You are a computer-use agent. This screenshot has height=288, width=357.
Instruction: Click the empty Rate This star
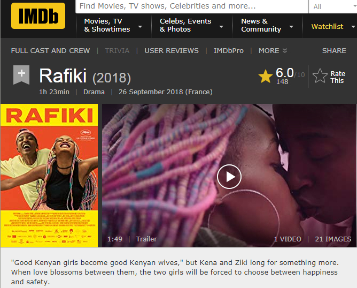320,76
